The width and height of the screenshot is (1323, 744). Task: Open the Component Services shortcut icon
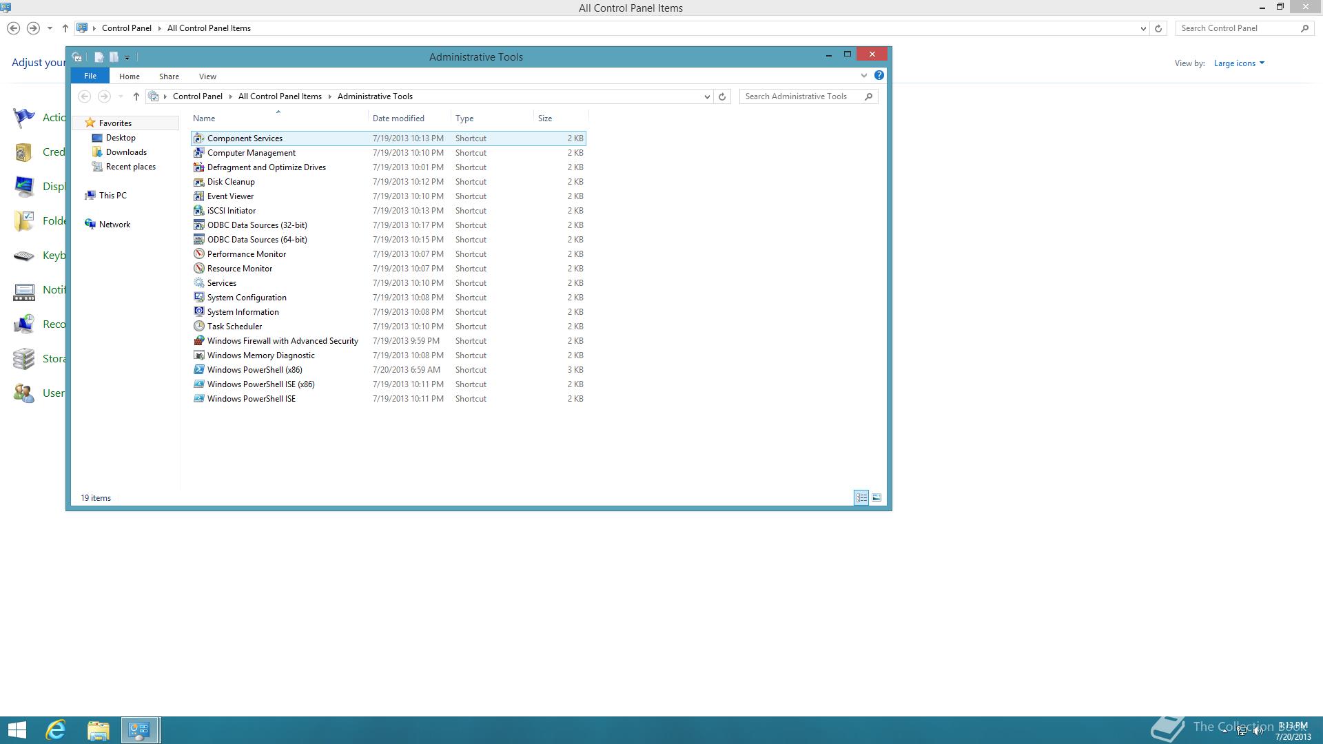click(199, 138)
